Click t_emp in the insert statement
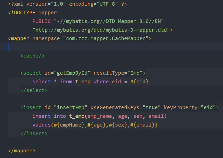This screenshot has height=158, width=223. click(x=77, y=116)
